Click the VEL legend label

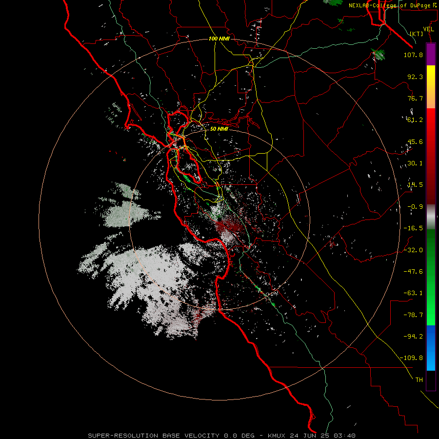point(428,29)
